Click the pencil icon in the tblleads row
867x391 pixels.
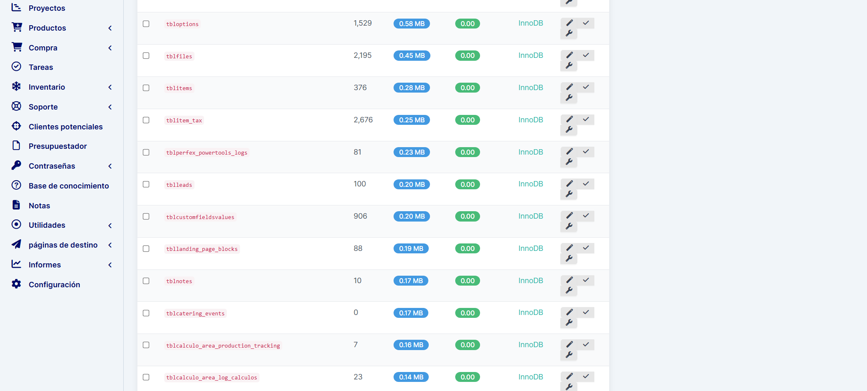click(569, 184)
